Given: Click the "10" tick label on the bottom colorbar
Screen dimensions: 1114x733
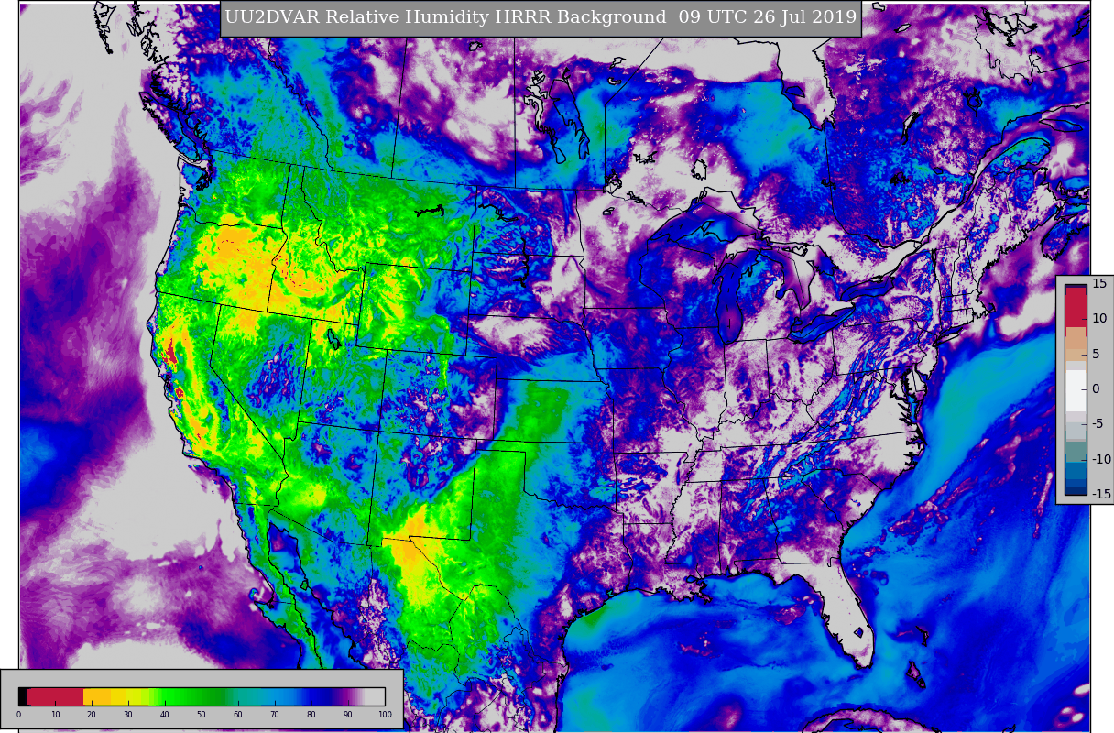Looking at the screenshot, I should tap(55, 714).
